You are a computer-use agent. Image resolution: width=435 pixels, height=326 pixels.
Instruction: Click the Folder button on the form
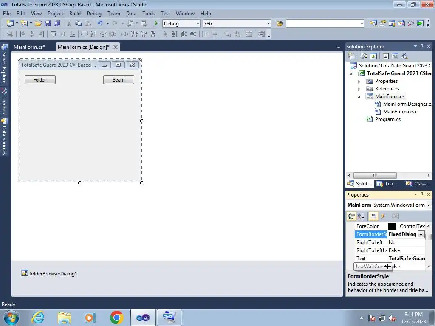point(40,79)
